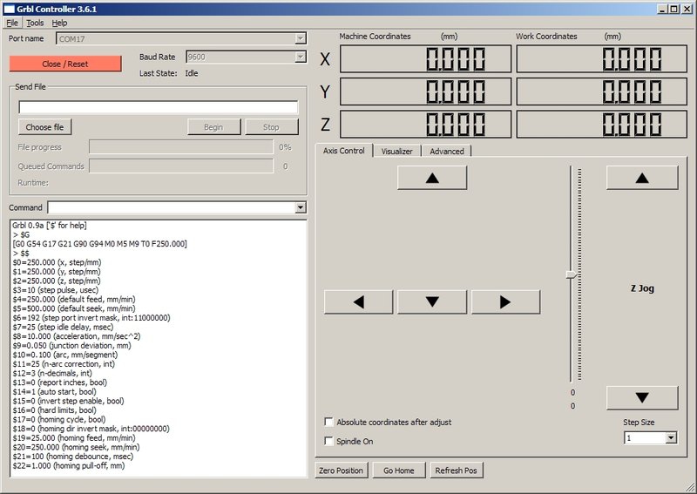Switch to the Visualizer tab

click(397, 152)
